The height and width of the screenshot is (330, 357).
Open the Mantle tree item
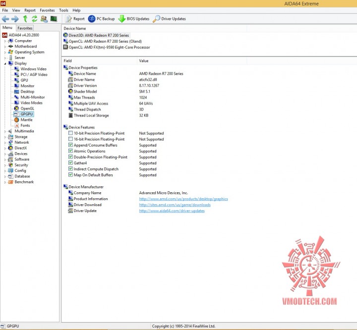[26, 120]
